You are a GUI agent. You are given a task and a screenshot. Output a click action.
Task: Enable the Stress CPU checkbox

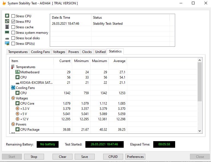click(13, 16)
